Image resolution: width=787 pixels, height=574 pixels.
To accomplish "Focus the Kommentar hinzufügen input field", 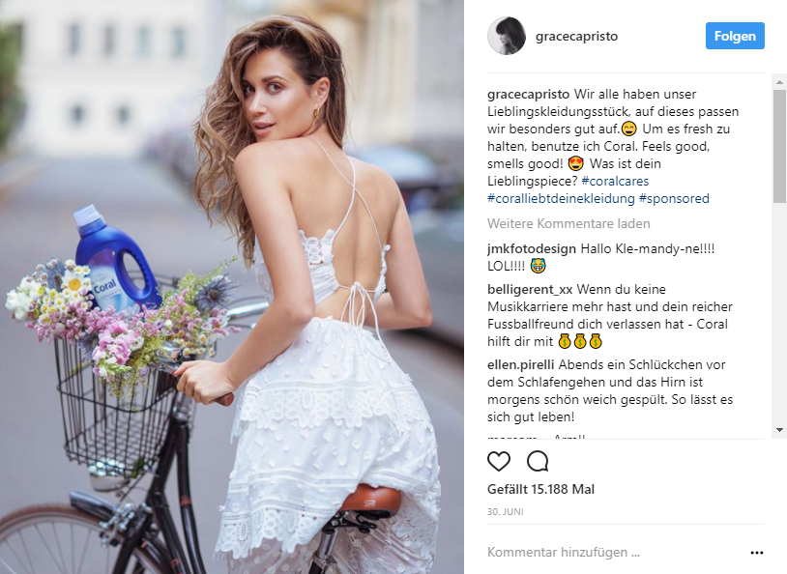I will click(615, 553).
